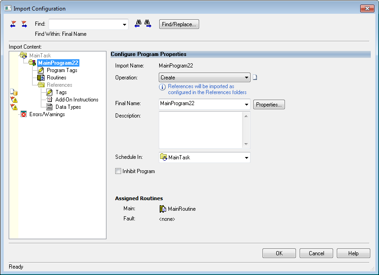379x275 pixels.
Task: Open the Schedule In dropdown arrow
Action: coord(246,157)
